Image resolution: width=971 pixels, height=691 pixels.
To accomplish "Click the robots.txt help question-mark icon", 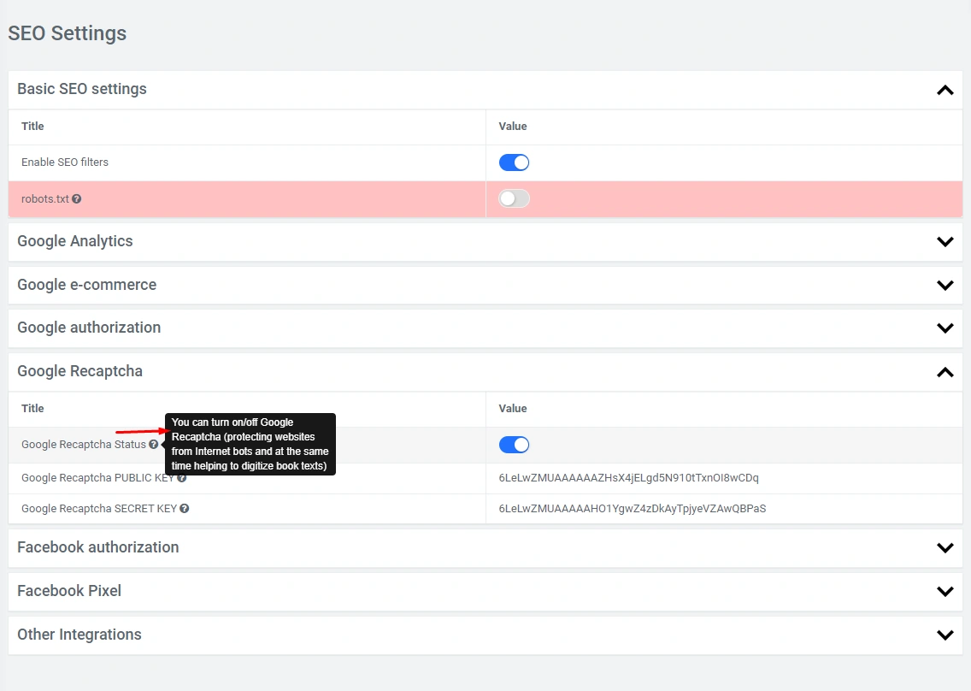I will tap(77, 198).
